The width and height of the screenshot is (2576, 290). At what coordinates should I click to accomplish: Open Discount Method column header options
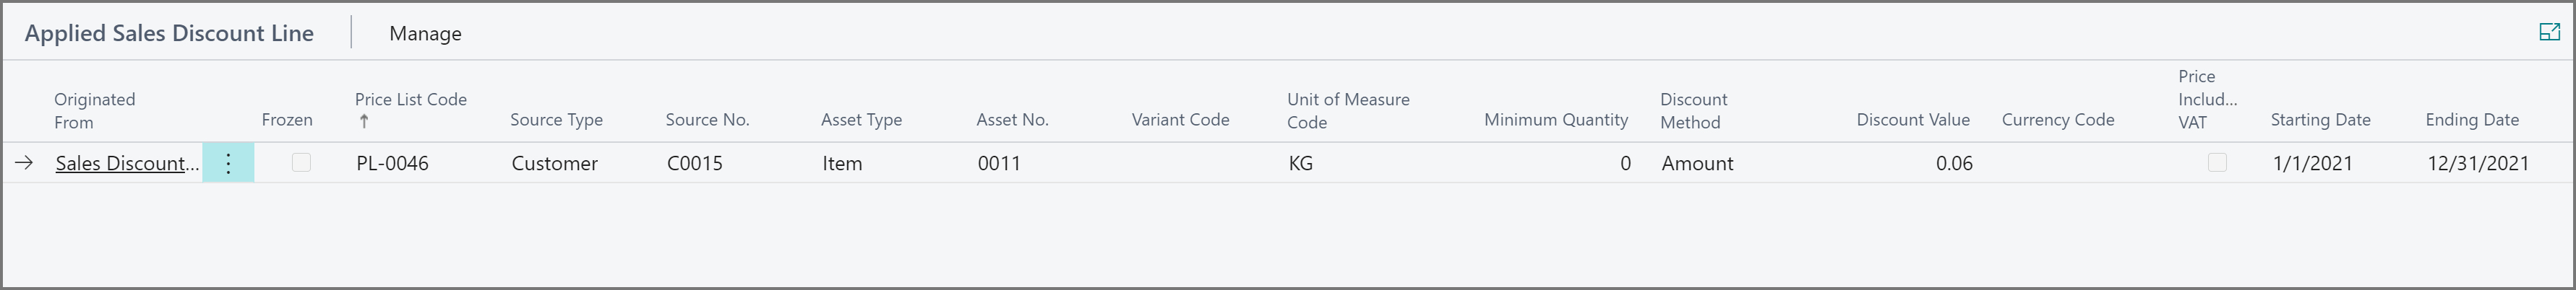pos(1693,110)
